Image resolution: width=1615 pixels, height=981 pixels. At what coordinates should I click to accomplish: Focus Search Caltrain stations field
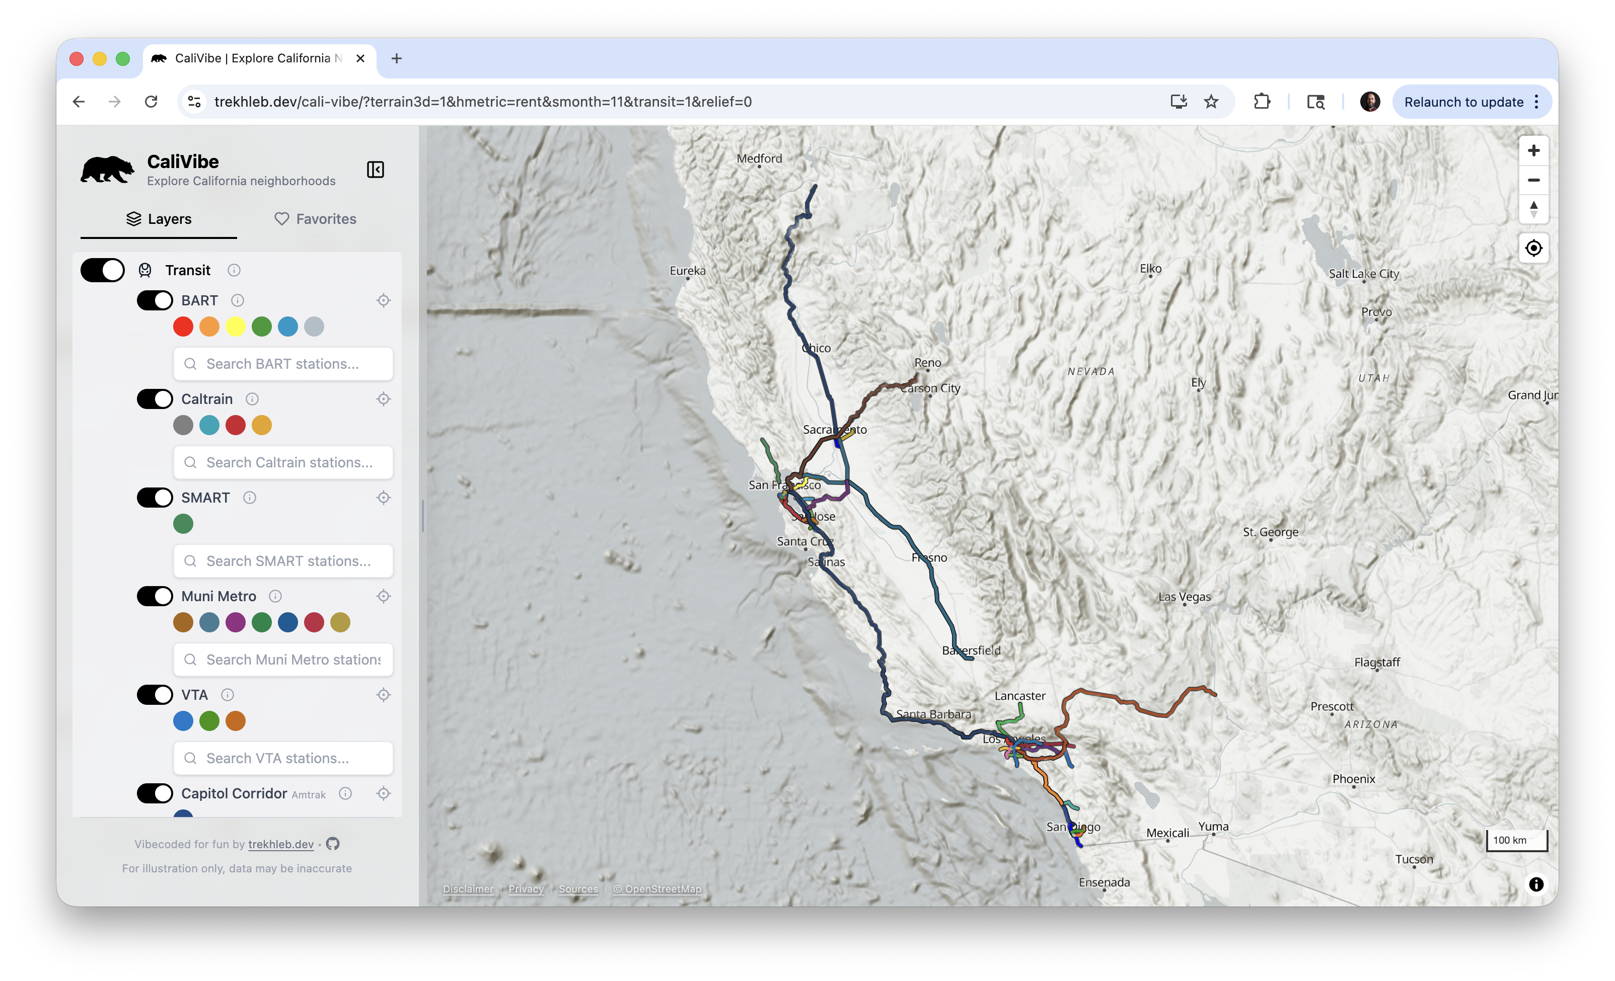click(x=283, y=463)
